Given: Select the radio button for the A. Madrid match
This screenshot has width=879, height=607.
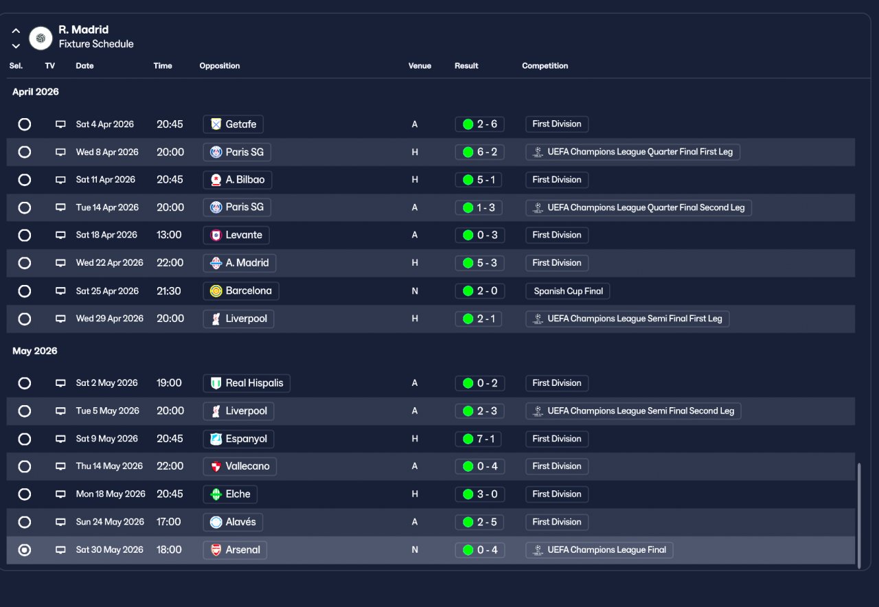Looking at the screenshot, I should (x=25, y=263).
